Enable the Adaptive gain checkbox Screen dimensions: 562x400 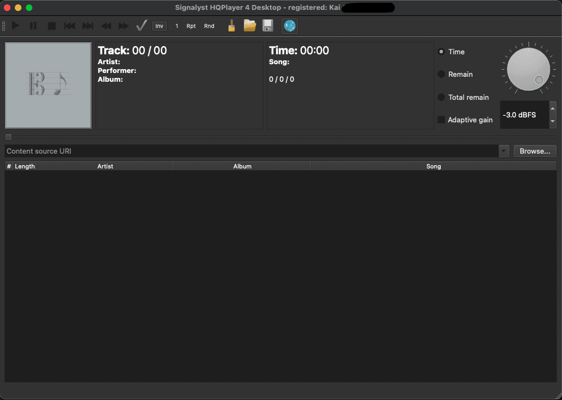point(441,120)
